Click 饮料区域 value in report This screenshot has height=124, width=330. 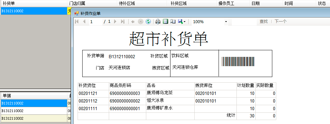click(x=180, y=56)
